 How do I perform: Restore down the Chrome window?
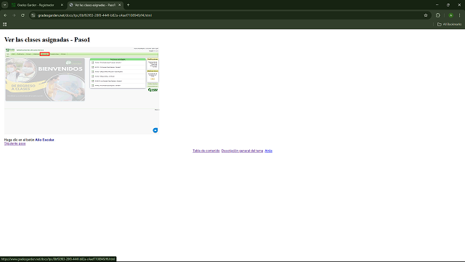[x=448, y=5]
